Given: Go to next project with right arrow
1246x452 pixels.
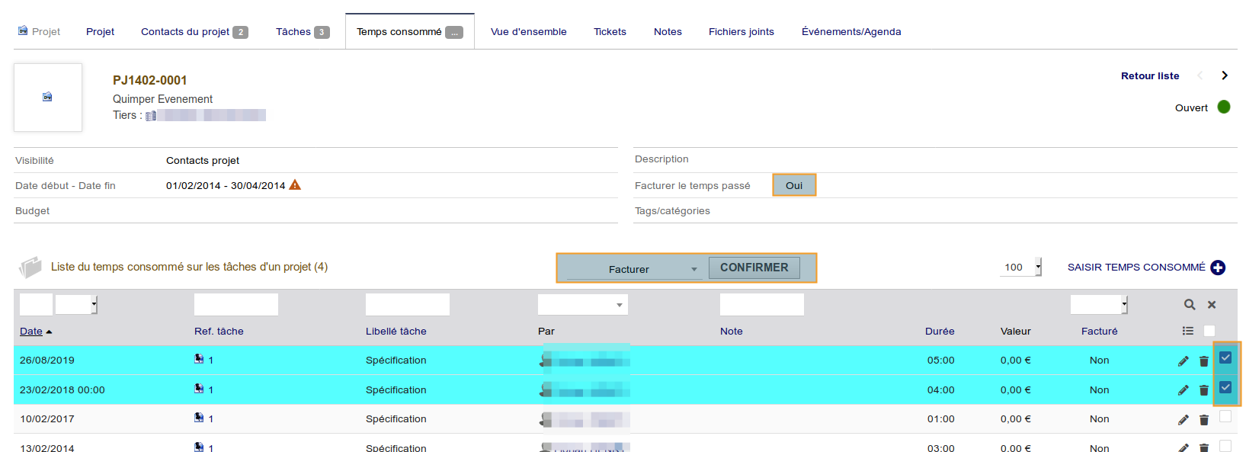Looking at the screenshot, I should (1225, 75).
